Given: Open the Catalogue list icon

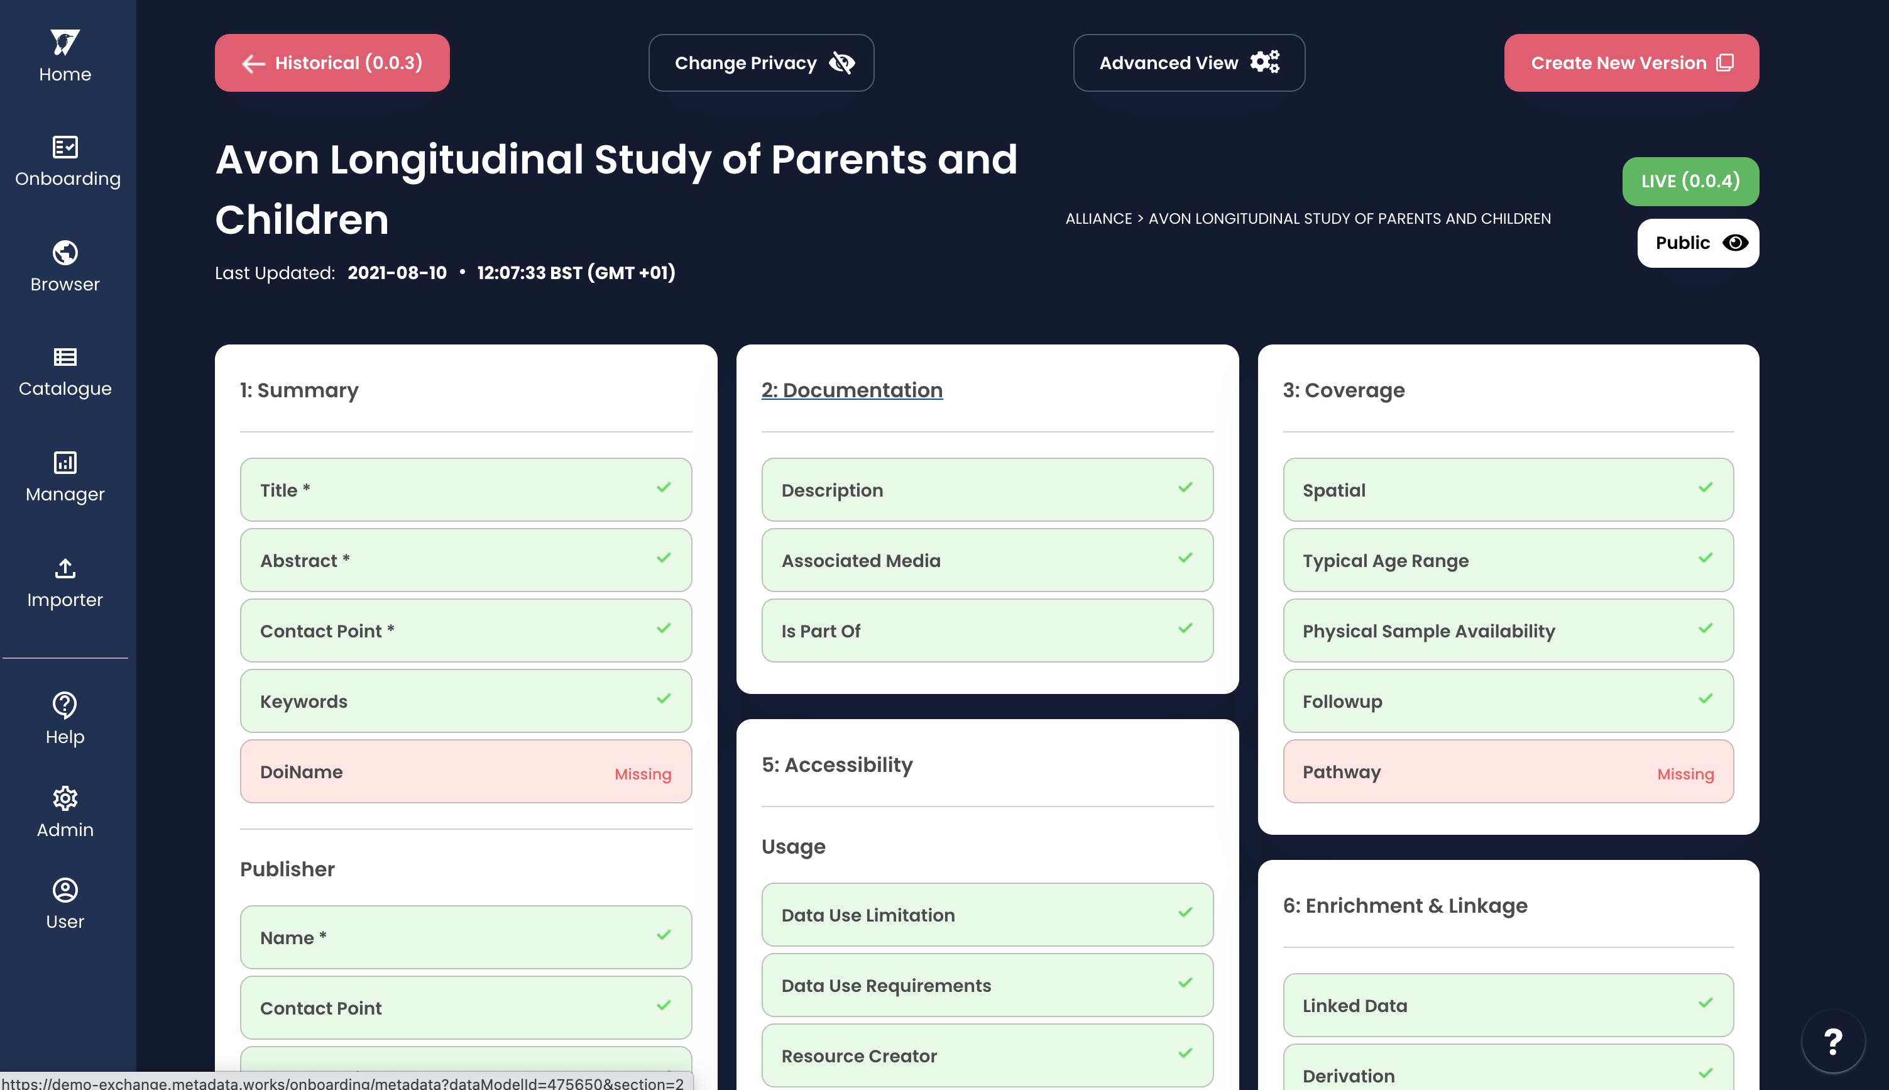Looking at the screenshot, I should 65,357.
